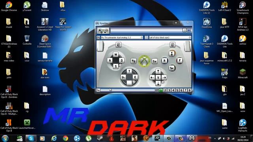Click the Shift key on the D-pad left
The width and height of the screenshot is (253, 142).
point(123,77)
